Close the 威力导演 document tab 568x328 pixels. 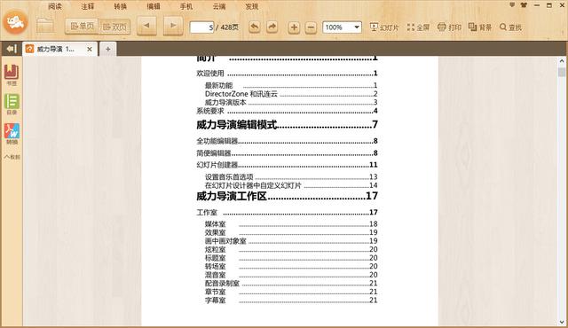(90, 49)
